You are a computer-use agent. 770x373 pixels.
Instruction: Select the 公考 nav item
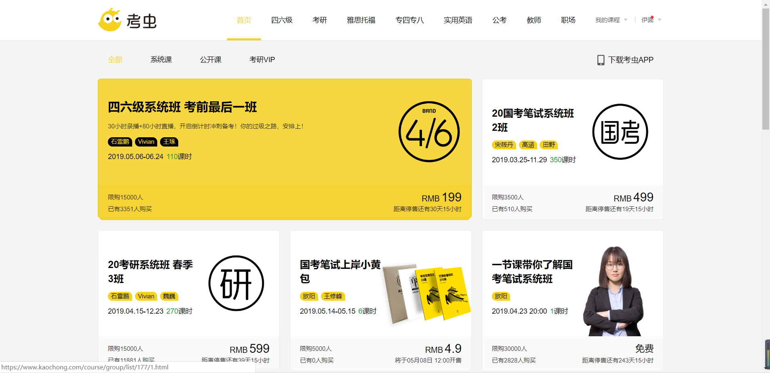coord(500,20)
